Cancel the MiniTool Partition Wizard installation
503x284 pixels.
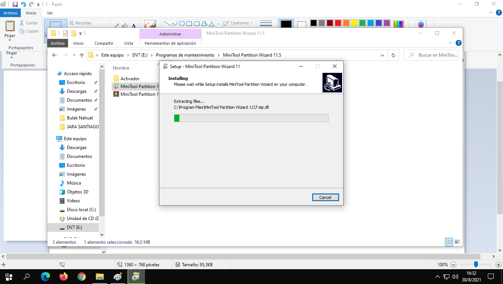tap(325, 197)
